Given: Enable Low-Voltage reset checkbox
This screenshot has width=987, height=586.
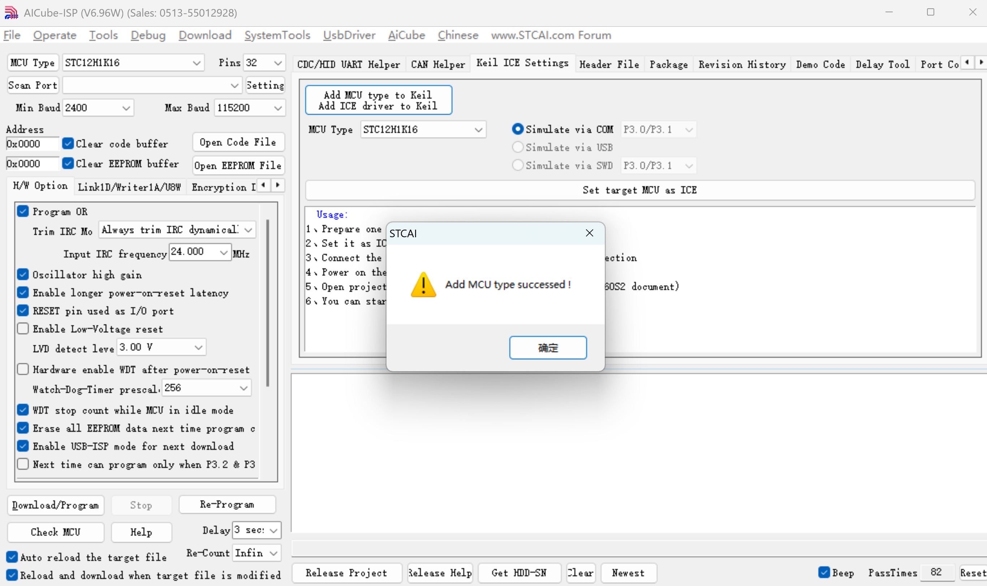Looking at the screenshot, I should point(23,329).
